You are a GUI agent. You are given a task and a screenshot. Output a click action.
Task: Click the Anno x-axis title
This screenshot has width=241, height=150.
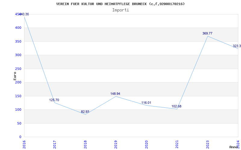233,147
